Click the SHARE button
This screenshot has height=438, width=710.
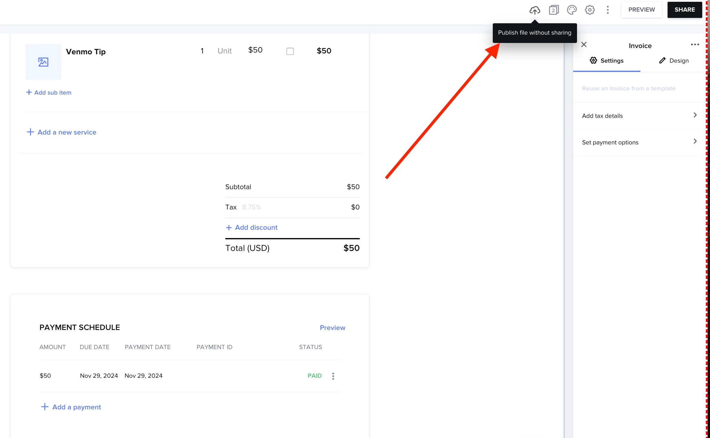coord(685,10)
